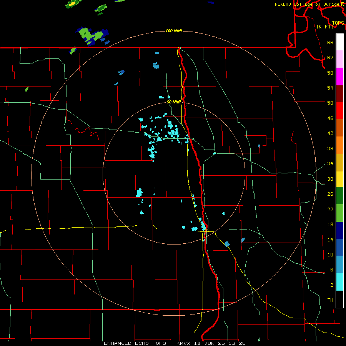346x346 pixels.
Task: Click the medium blue legend swatch
Action: [339, 247]
